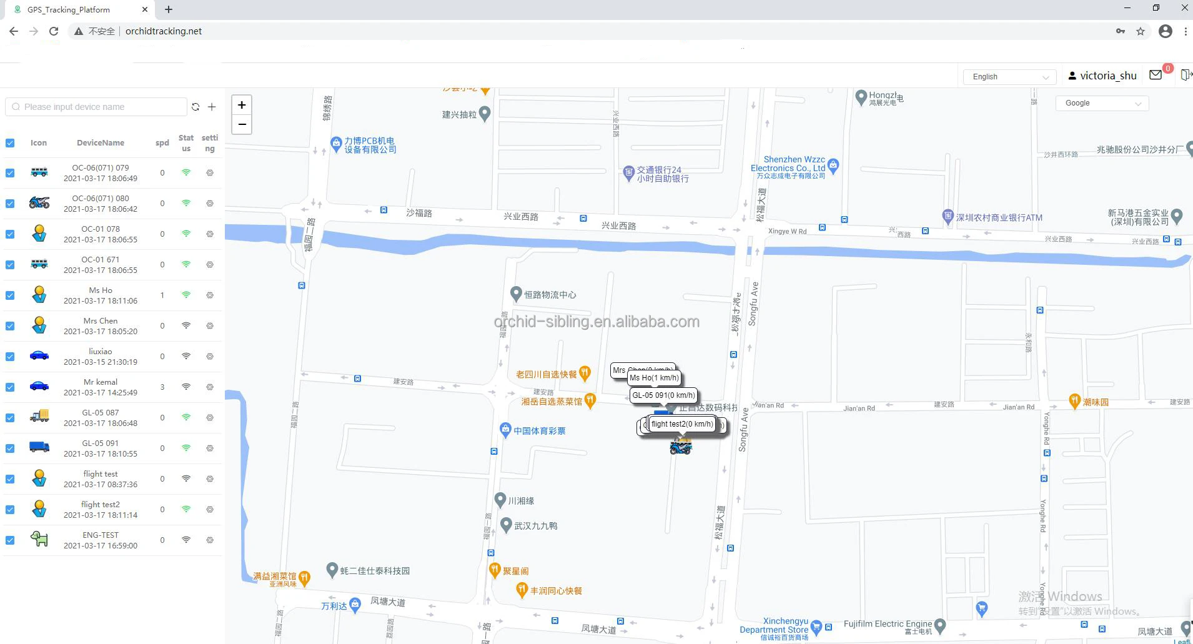Click the logout icon beside the mail icon
This screenshot has width=1193, height=644.
[1186, 75]
